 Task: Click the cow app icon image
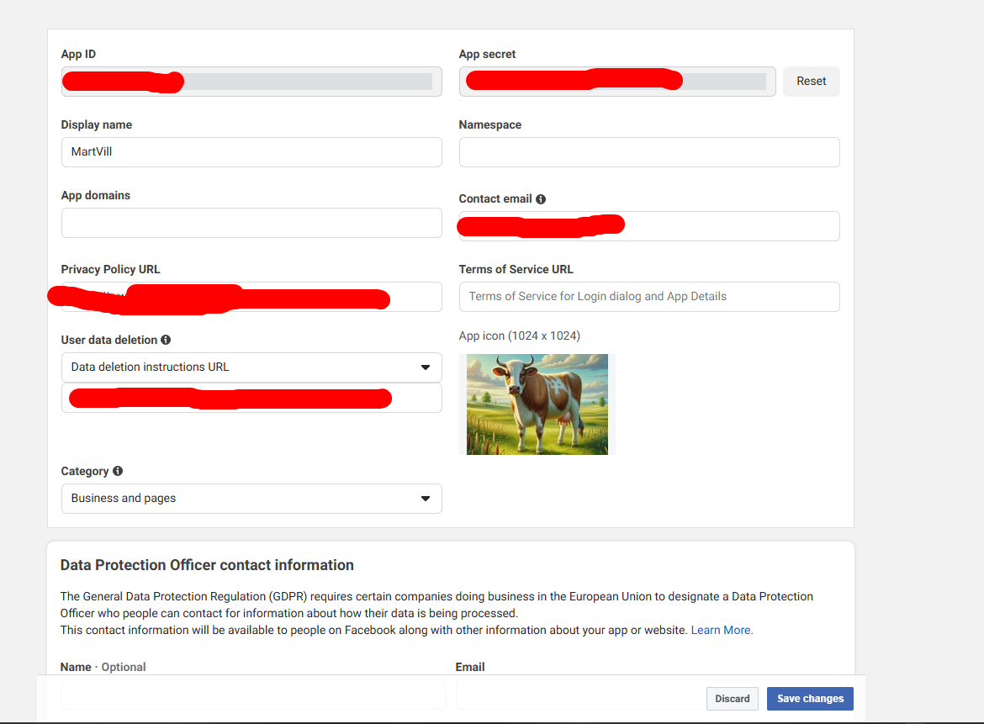coord(537,404)
